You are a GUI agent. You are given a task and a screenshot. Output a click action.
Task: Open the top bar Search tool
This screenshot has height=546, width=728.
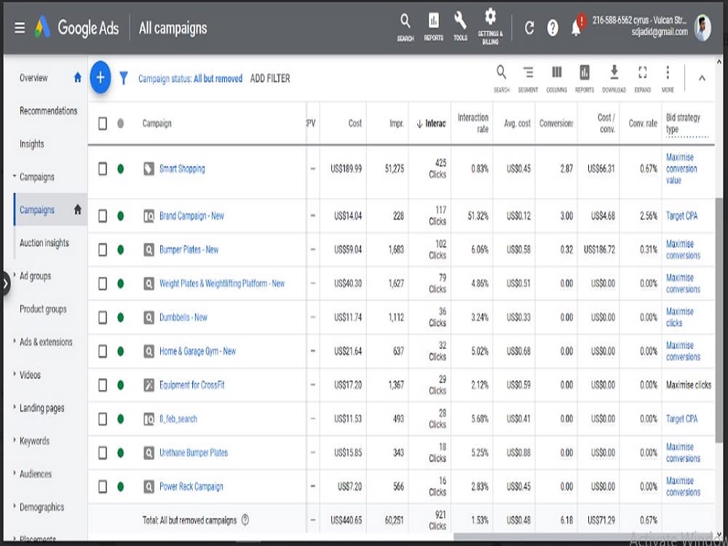click(x=405, y=28)
